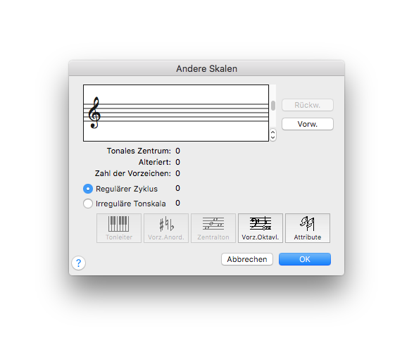This screenshot has width=414, height=350.
Task: Click the Vorw. button
Action: coord(308,124)
